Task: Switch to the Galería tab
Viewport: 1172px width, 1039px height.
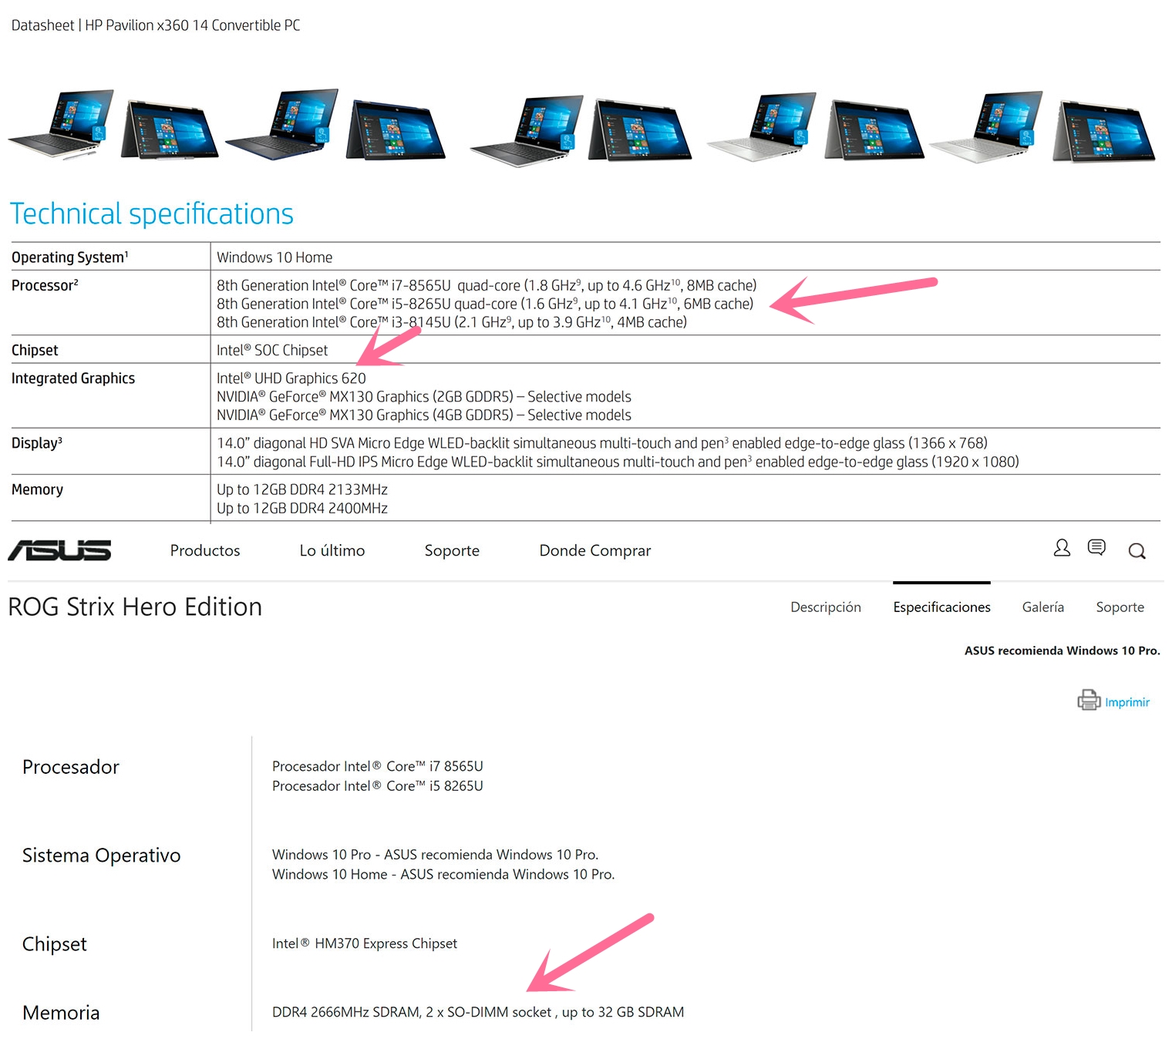Action: [x=1043, y=607]
